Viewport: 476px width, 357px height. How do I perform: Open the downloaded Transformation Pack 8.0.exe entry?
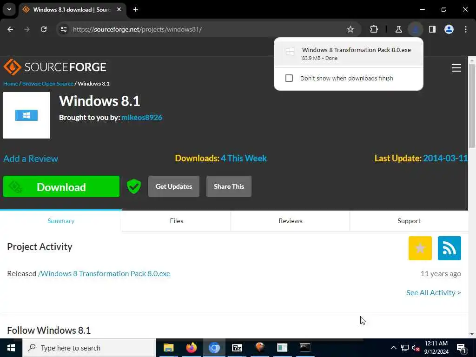click(349, 53)
